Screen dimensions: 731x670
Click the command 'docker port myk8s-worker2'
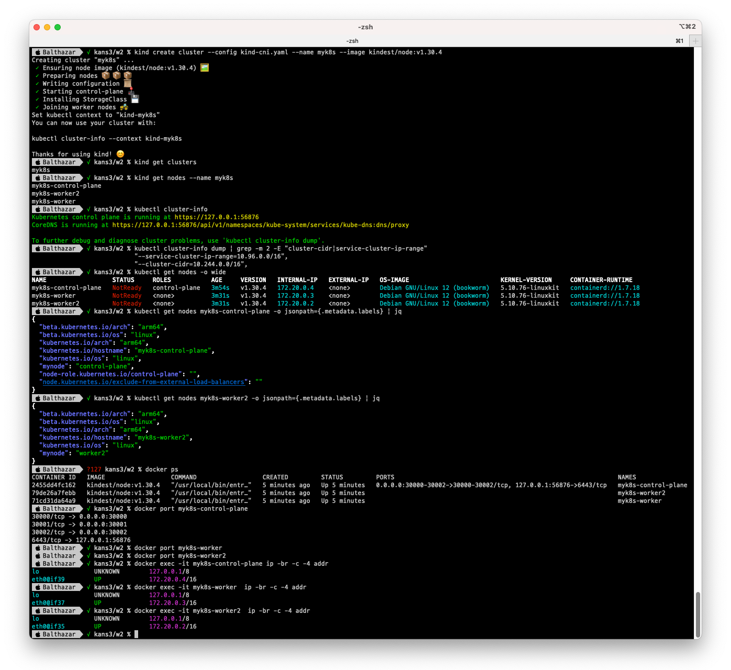[x=180, y=556]
